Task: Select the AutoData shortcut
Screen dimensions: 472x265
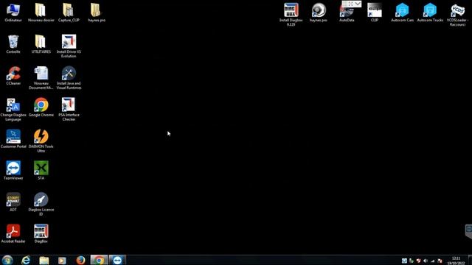Action: 347,13
